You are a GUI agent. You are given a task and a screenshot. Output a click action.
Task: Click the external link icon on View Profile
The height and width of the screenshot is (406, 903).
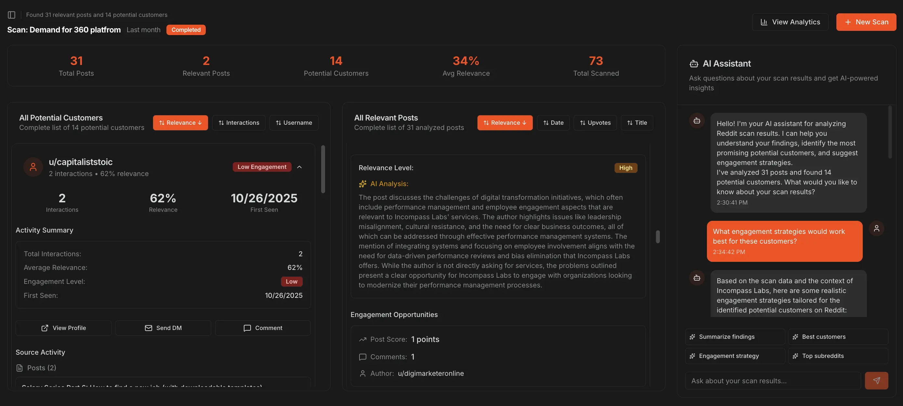45,328
